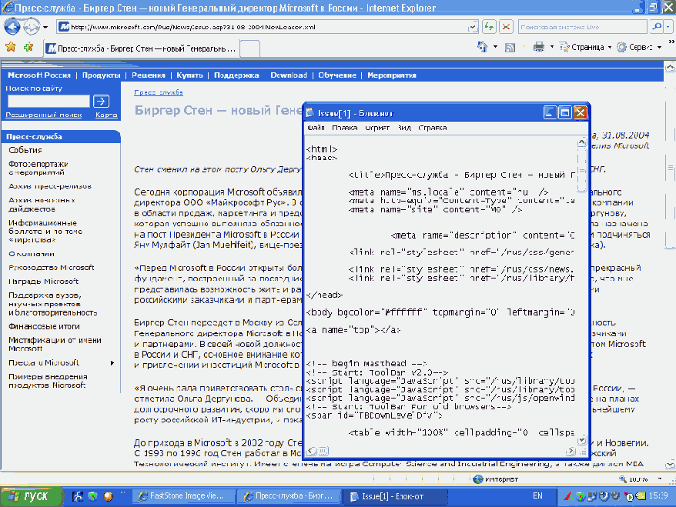Open the address bar history dropdown

pyautogui.click(x=473, y=27)
